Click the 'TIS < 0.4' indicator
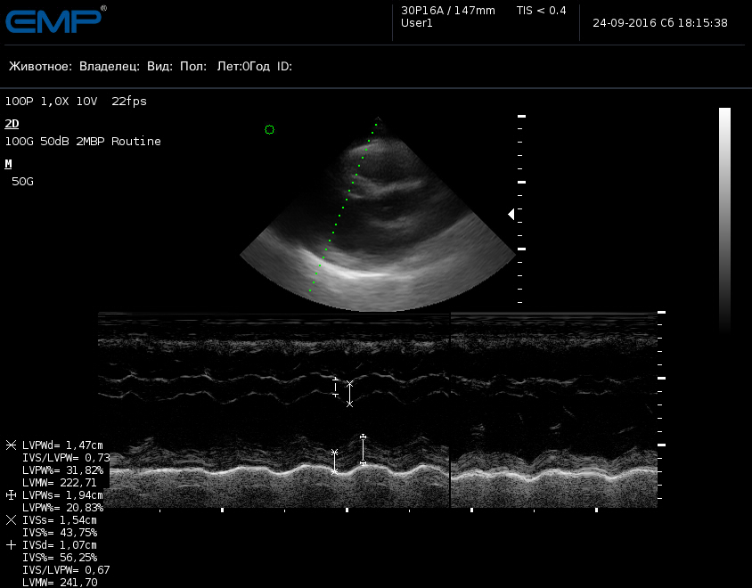Screen dimensions: 752x588 click(x=541, y=11)
